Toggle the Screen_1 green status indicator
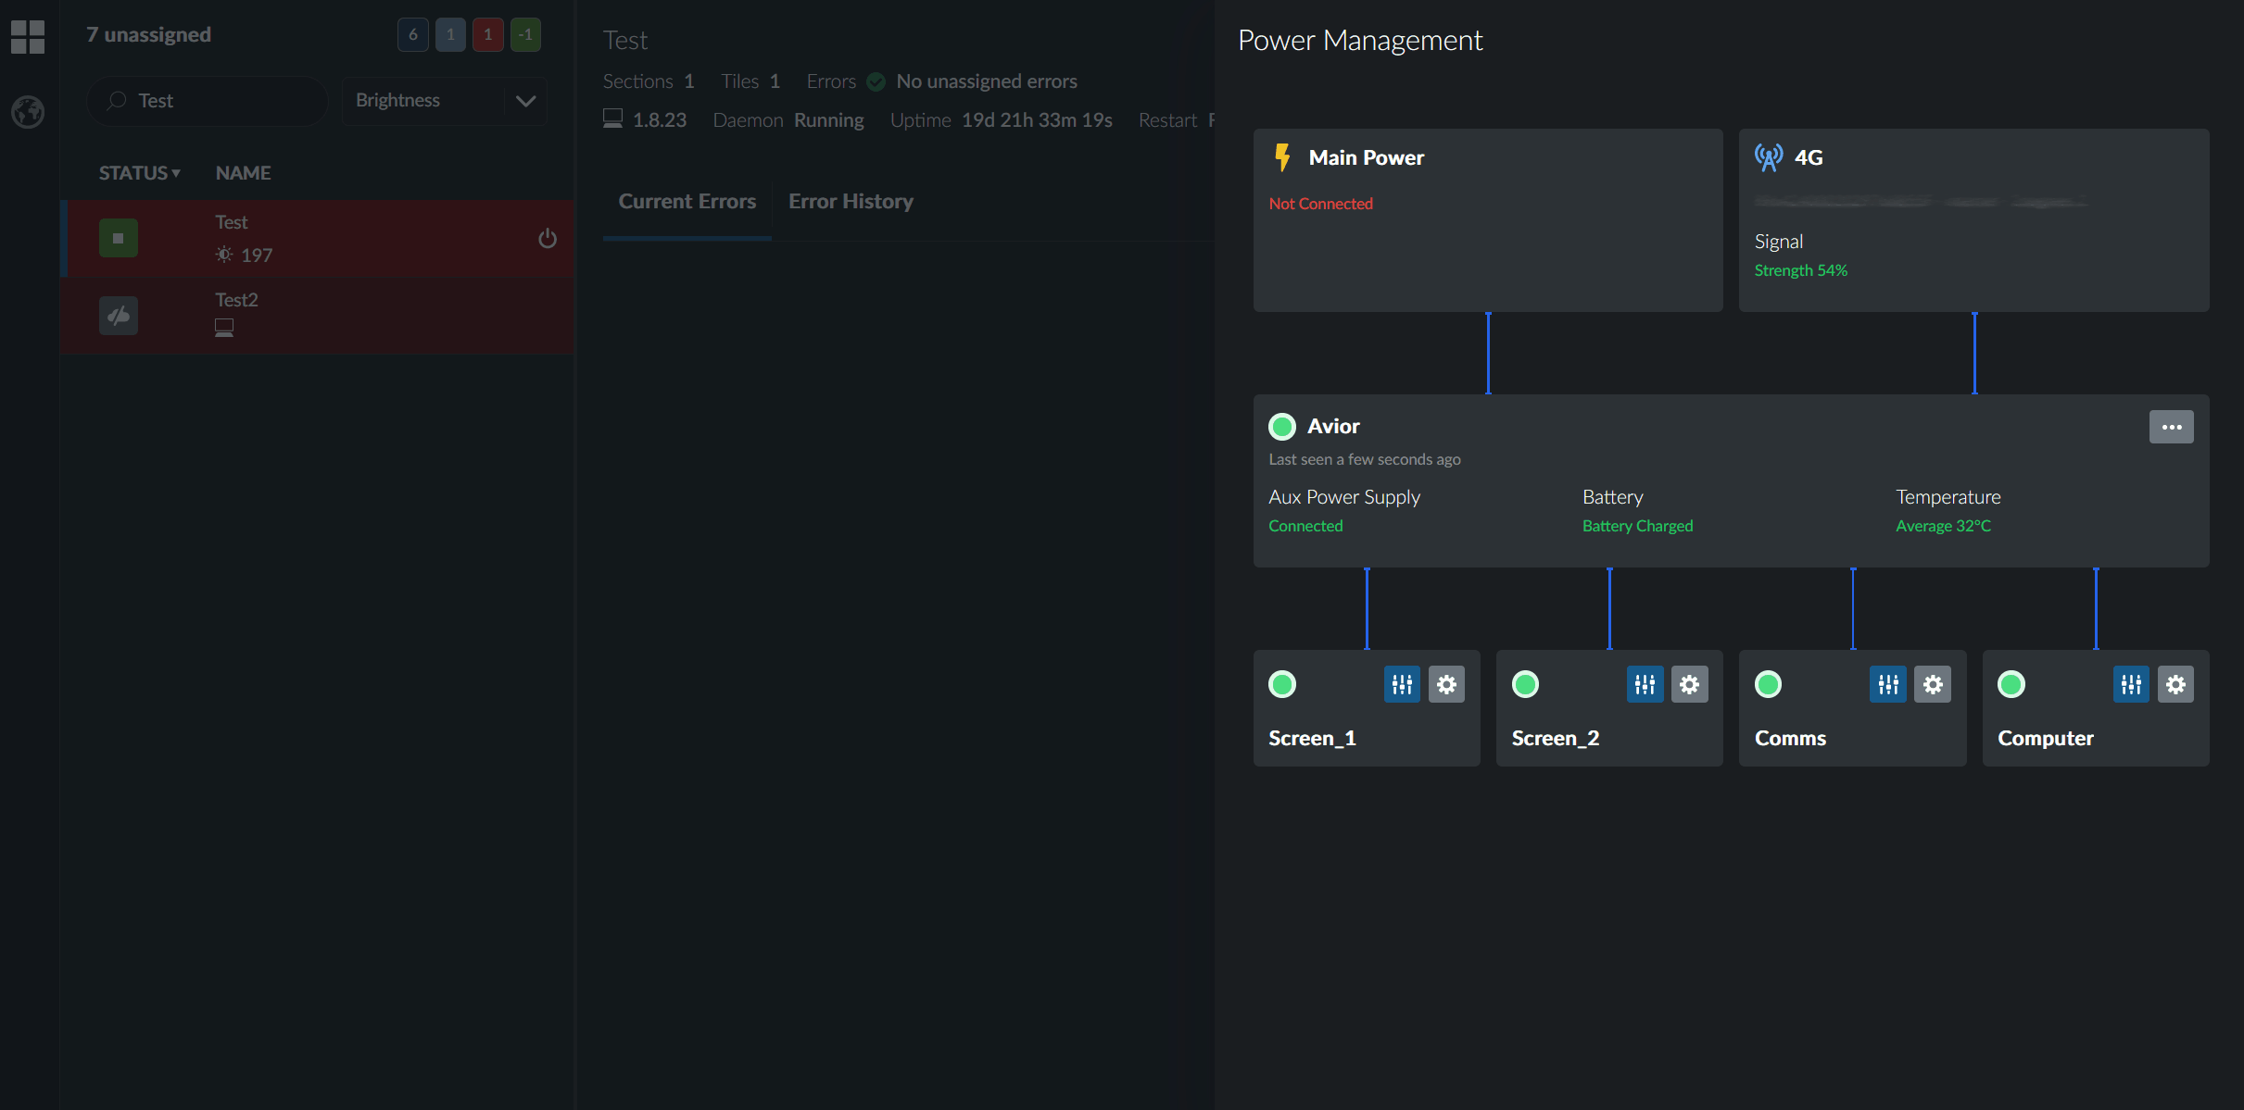2244x1110 pixels. [1282, 684]
